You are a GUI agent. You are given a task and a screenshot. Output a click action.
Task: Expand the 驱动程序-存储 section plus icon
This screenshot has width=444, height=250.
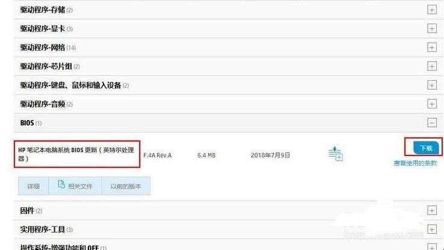tap(432, 10)
